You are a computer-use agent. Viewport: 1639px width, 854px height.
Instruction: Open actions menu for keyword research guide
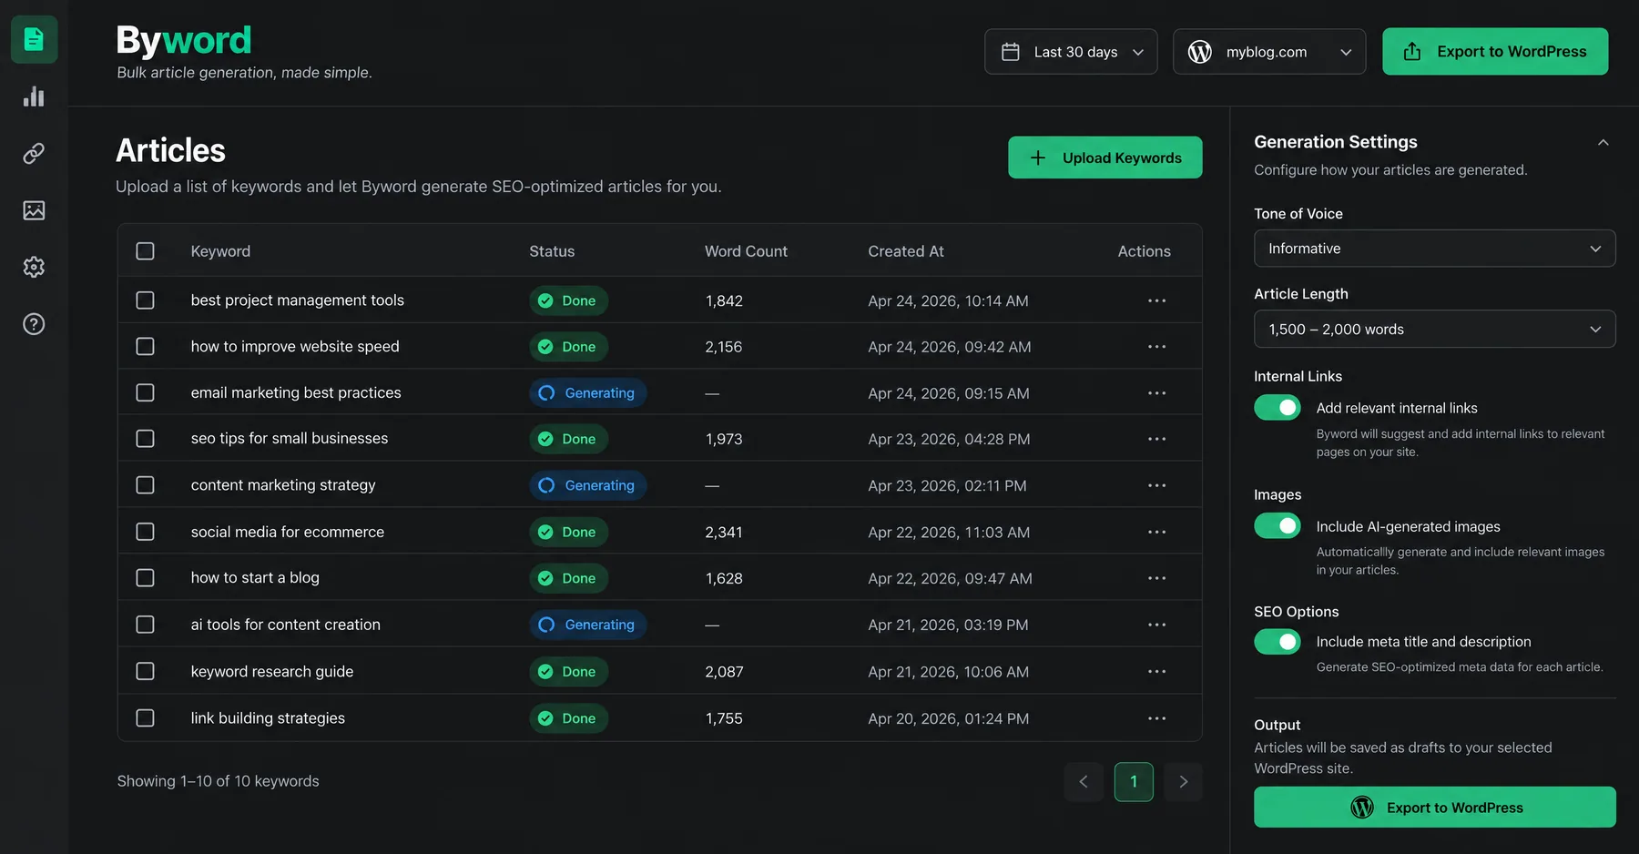1156,672
